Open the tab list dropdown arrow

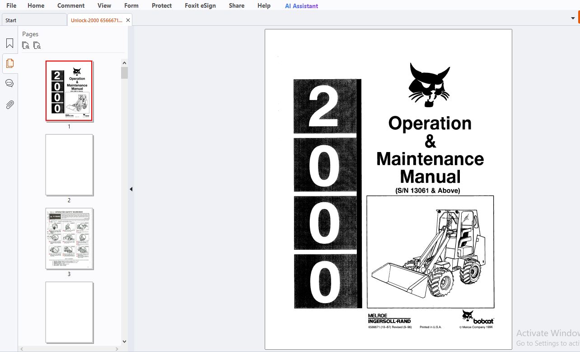pyautogui.click(x=573, y=19)
